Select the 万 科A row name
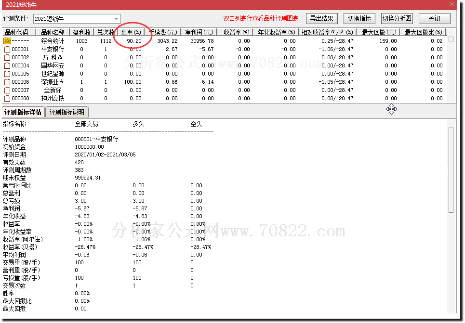Viewport: 465px width, 323px height. pos(53,57)
